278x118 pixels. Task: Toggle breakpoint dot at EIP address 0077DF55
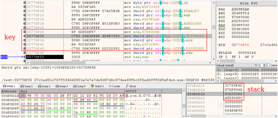(24, 57)
